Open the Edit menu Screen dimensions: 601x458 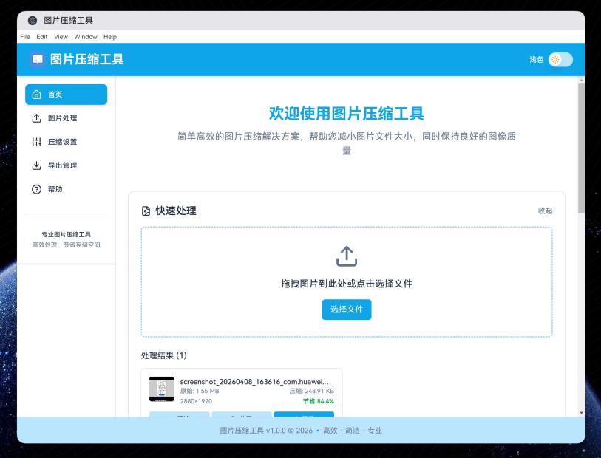[x=42, y=37]
